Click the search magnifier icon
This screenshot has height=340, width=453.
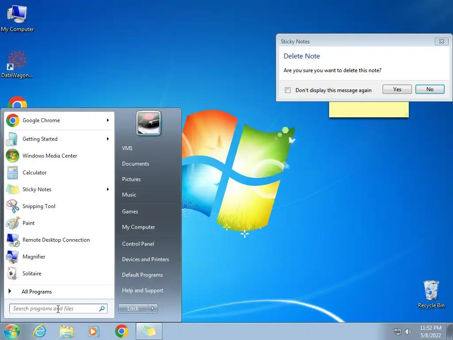(x=102, y=309)
